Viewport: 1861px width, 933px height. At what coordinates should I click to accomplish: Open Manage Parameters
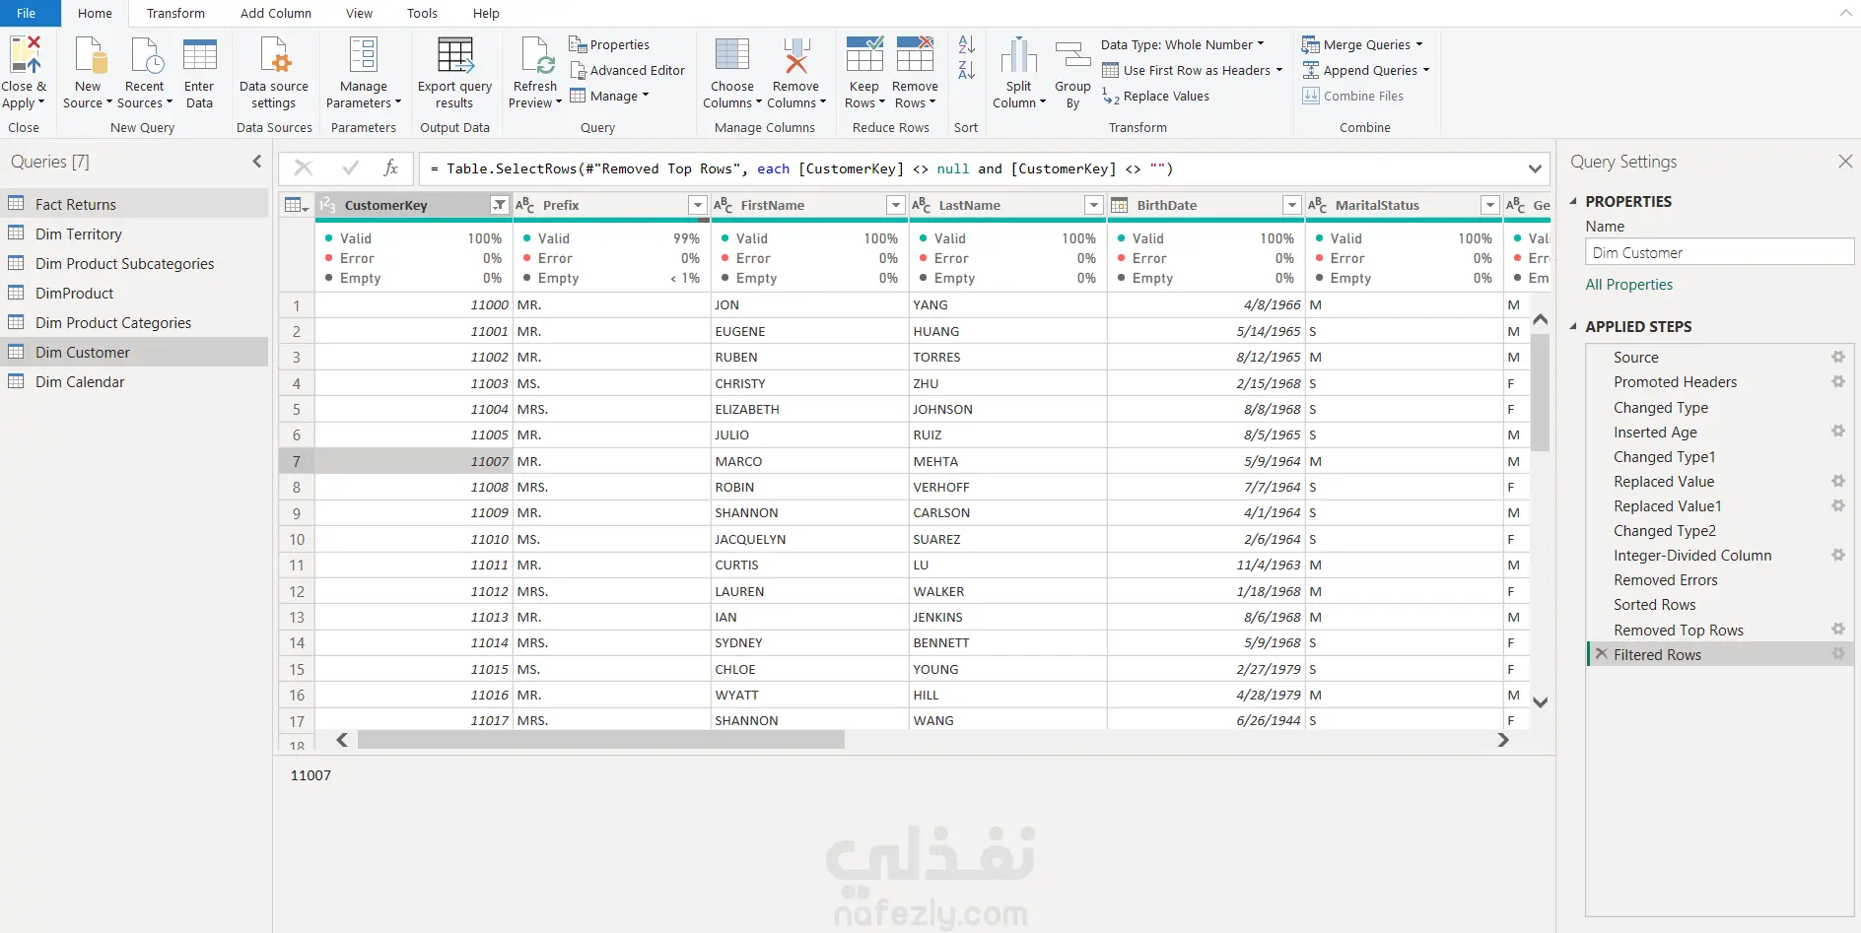pyautogui.click(x=364, y=73)
